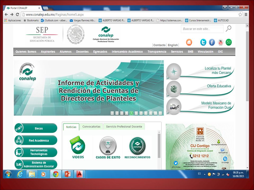The height and width of the screenshot is (190, 254).
Task: Reload the page with refresh icon
Action: pyautogui.click(x=17, y=14)
